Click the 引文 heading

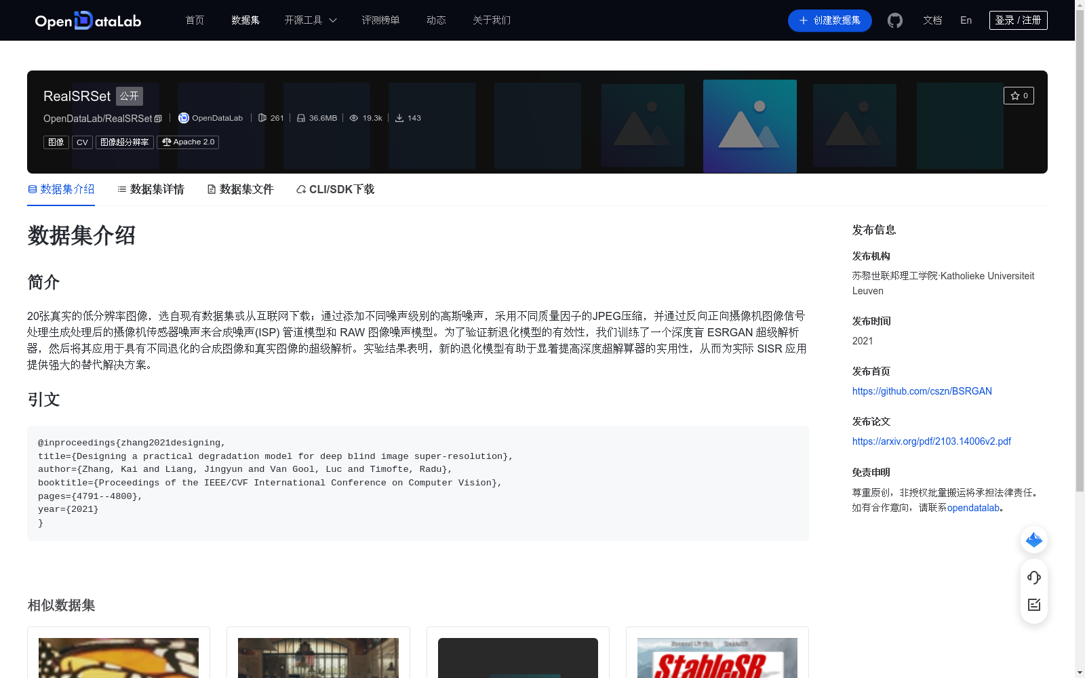[44, 399]
